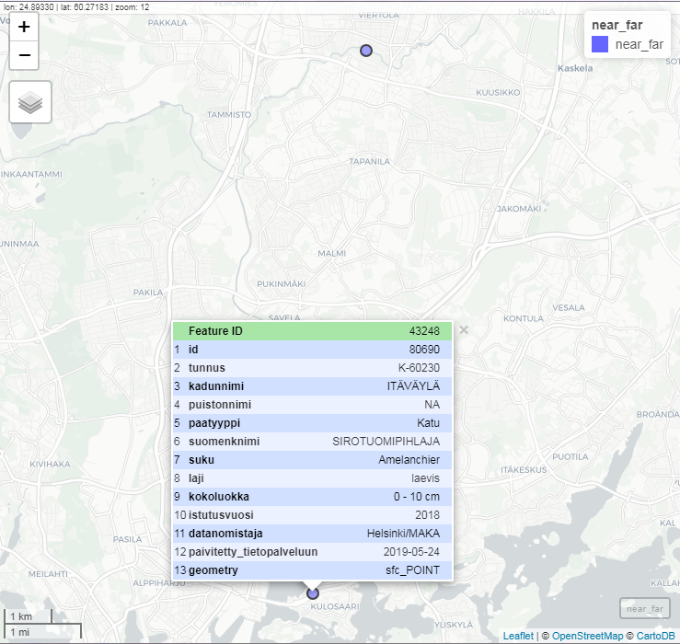Click the datanomistaja Helsinki/MAKA row
The height and width of the screenshot is (644, 680).
[312, 534]
